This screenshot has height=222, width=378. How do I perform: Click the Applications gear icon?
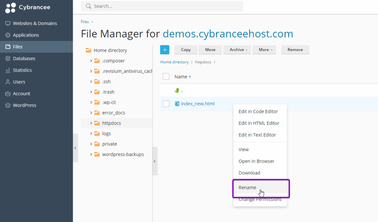(8, 35)
